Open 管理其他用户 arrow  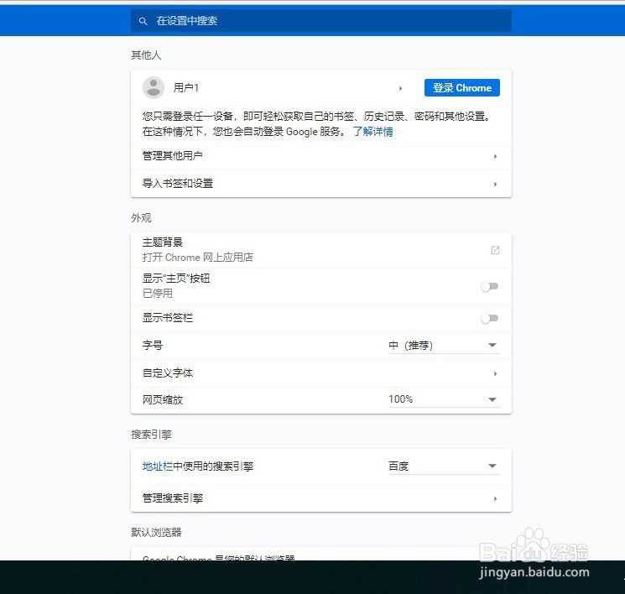tap(495, 156)
